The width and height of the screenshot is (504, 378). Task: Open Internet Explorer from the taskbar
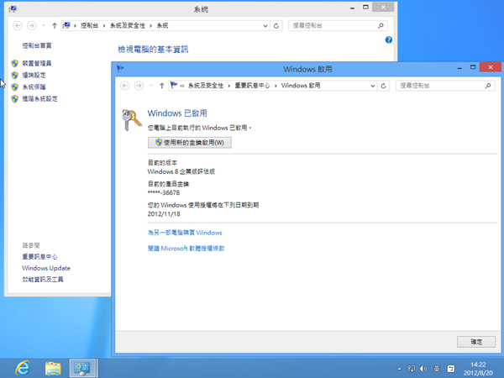pyautogui.click(x=23, y=367)
